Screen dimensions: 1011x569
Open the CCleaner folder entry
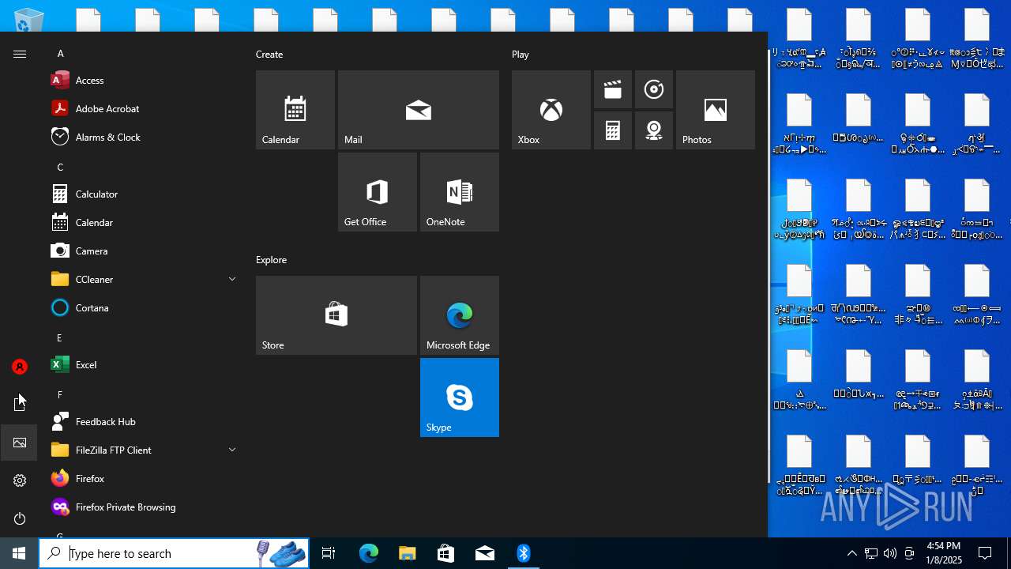144,279
